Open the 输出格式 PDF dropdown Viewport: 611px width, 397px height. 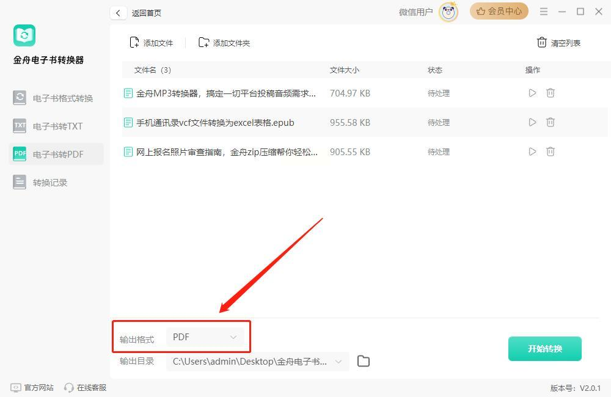(205, 337)
